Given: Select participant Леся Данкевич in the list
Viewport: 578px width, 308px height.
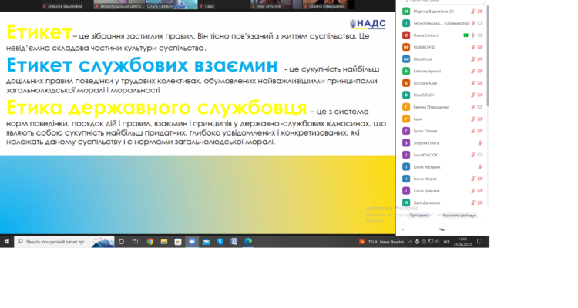Looking at the screenshot, I should coord(442,203).
